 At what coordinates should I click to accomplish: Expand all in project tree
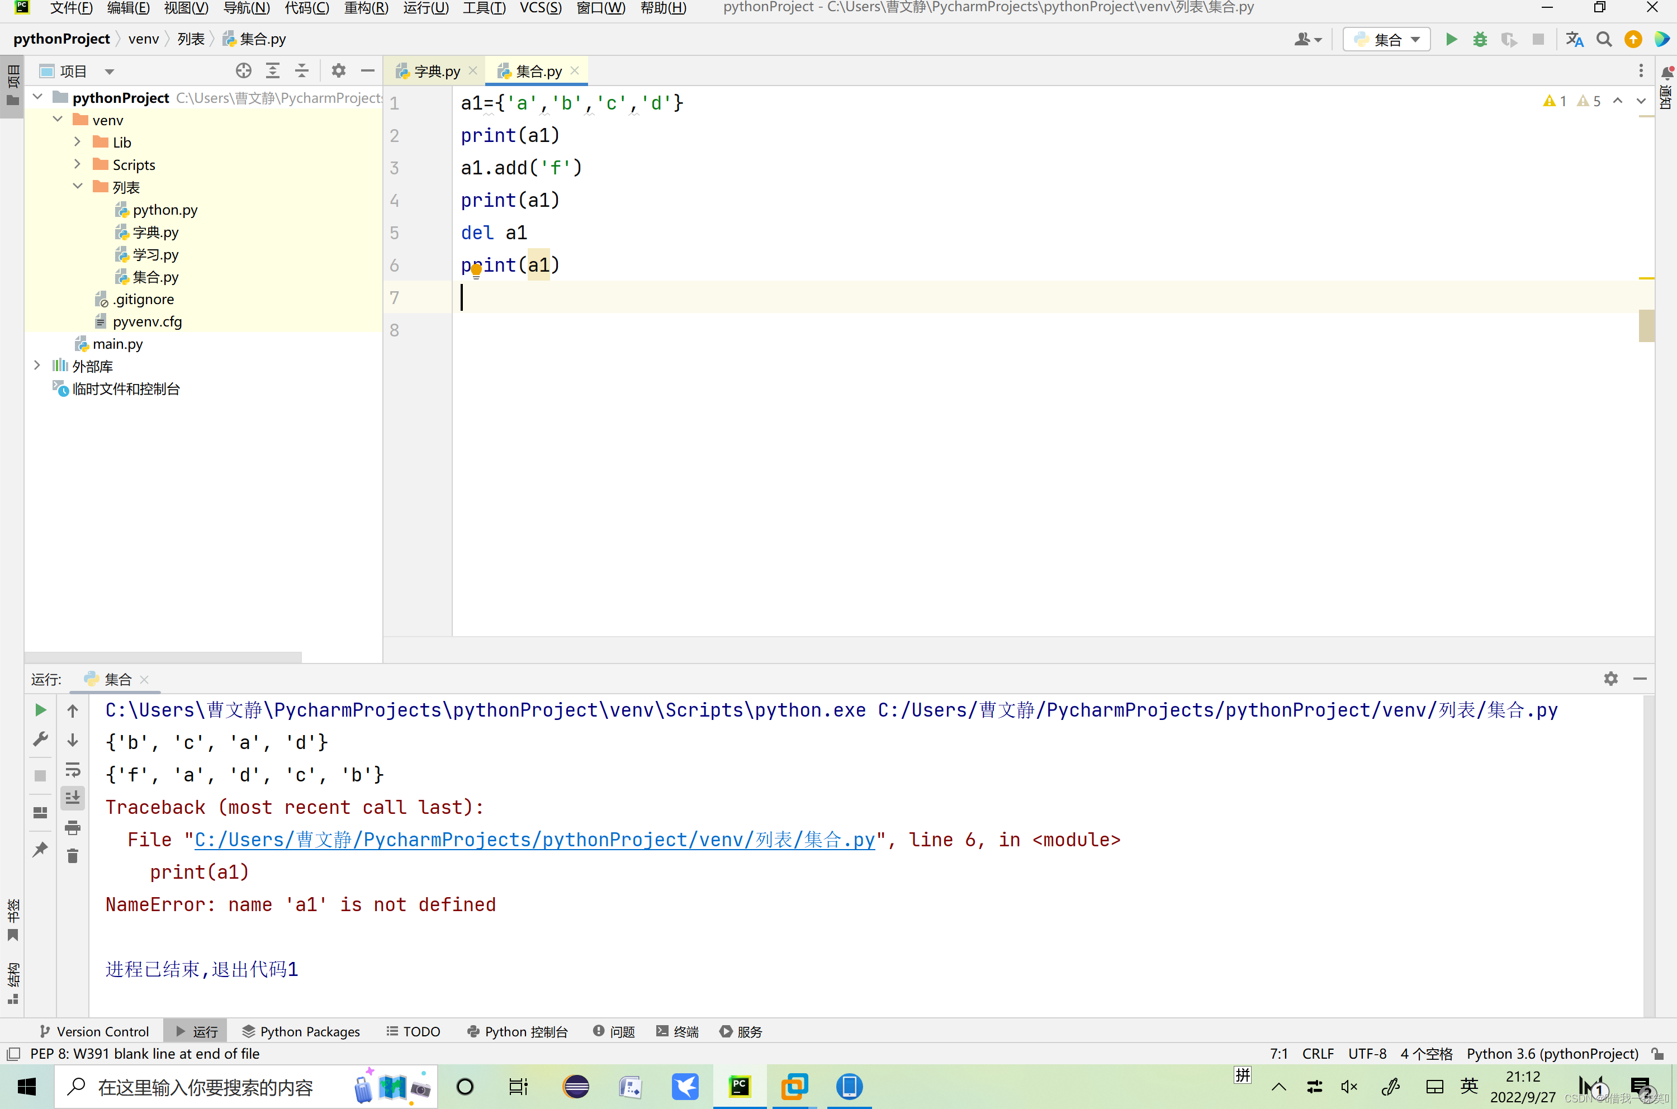tap(273, 71)
